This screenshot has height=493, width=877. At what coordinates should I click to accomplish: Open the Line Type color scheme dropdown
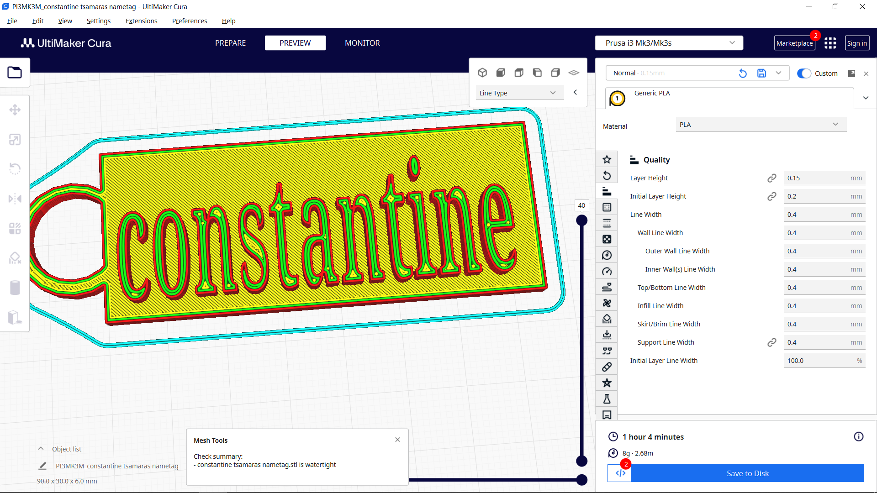[519, 92]
